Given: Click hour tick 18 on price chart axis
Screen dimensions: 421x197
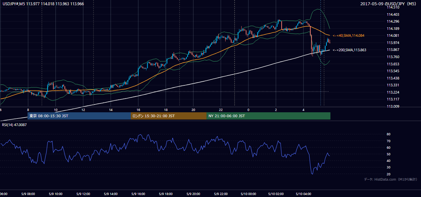Looking at the screenshot, I should point(166,110).
